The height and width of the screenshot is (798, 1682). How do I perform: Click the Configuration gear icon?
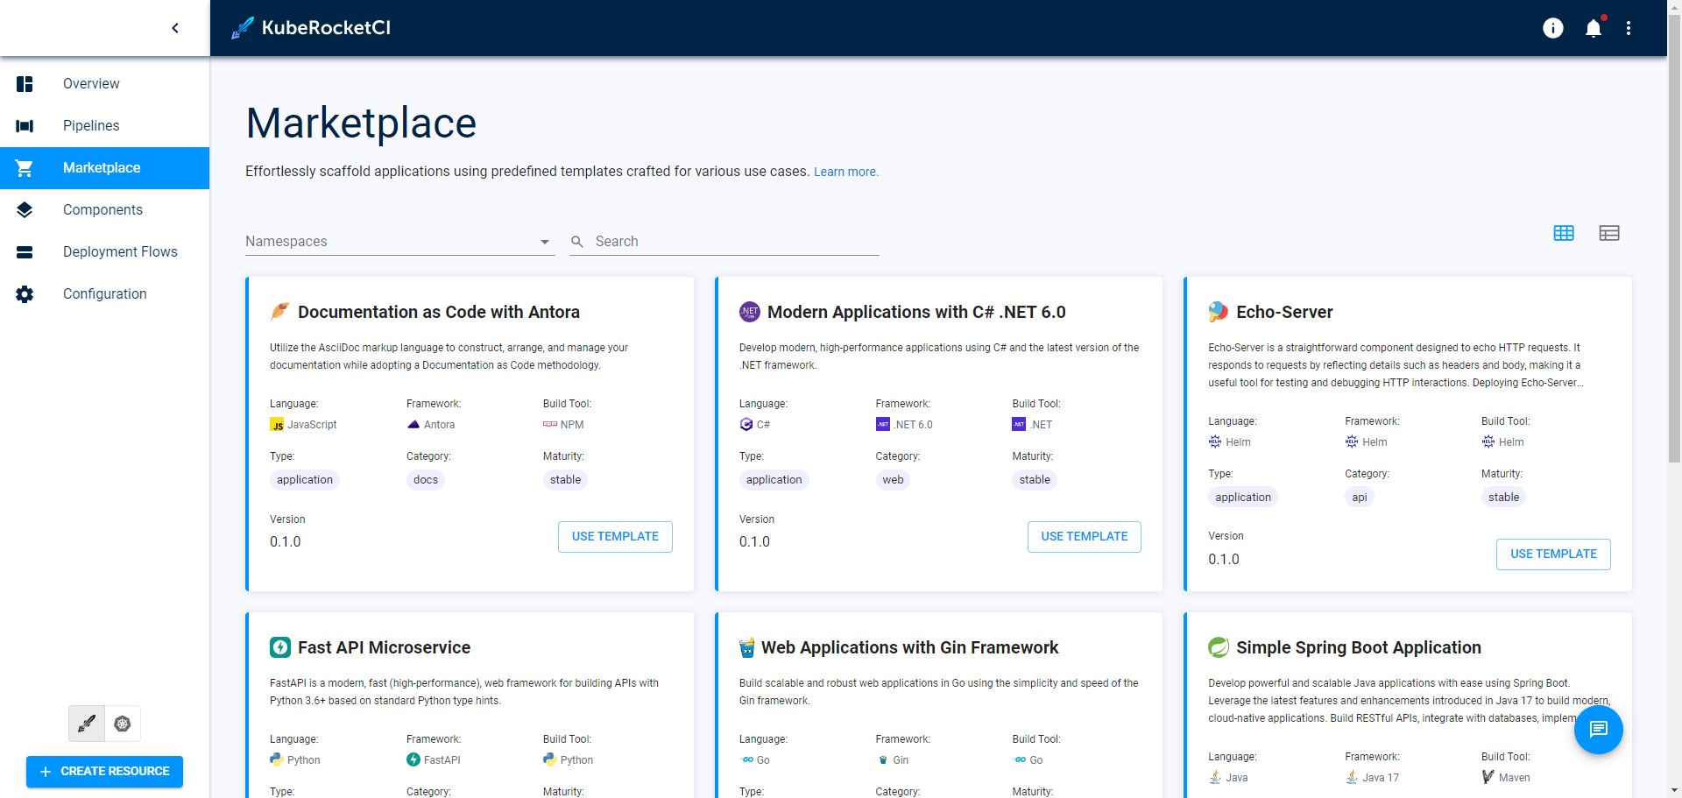pyautogui.click(x=25, y=294)
